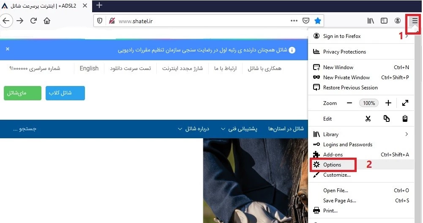Choose New Window from menu
The width and height of the screenshot is (423, 223).
pos(361,67)
